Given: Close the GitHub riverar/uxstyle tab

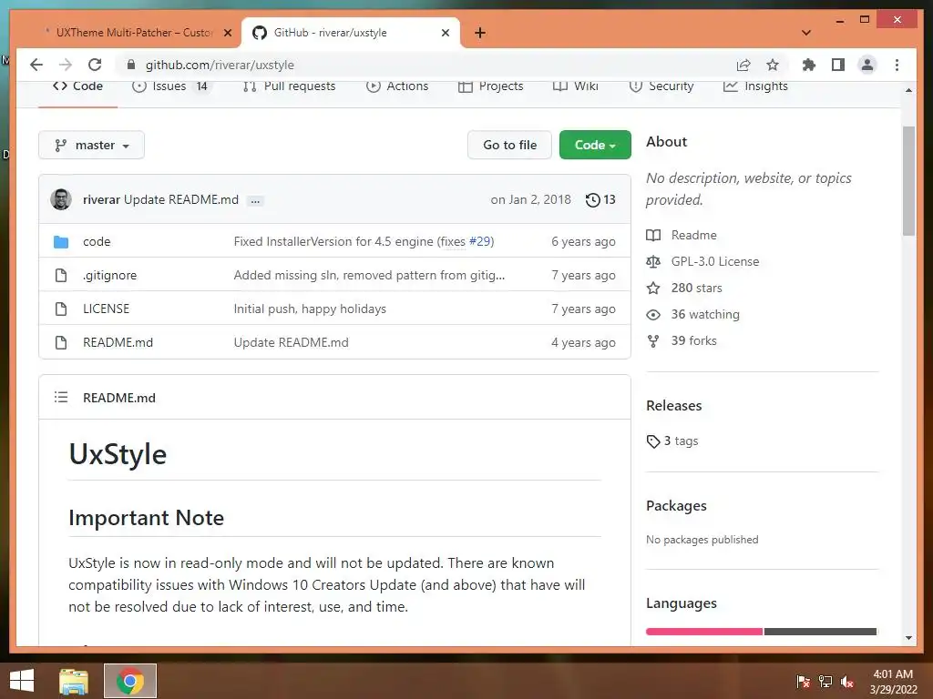Looking at the screenshot, I should click(x=445, y=33).
